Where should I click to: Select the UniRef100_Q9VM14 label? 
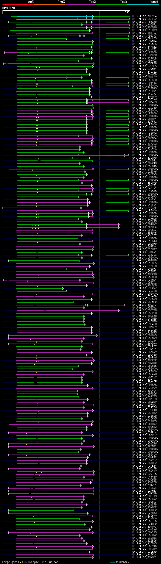point(144,41)
